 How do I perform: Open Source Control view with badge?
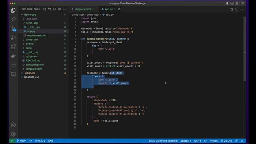click(13, 28)
